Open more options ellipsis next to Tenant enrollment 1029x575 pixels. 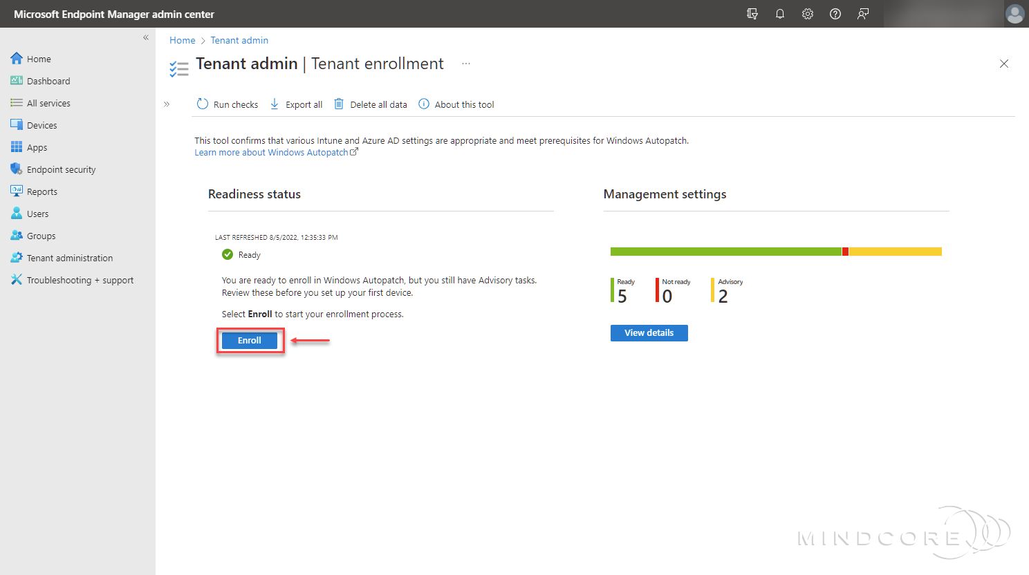click(x=465, y=63)
